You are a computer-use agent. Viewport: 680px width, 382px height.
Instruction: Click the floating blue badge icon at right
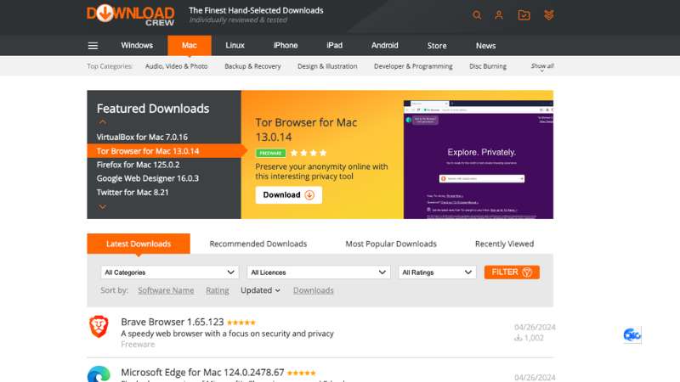pos(632,334)
